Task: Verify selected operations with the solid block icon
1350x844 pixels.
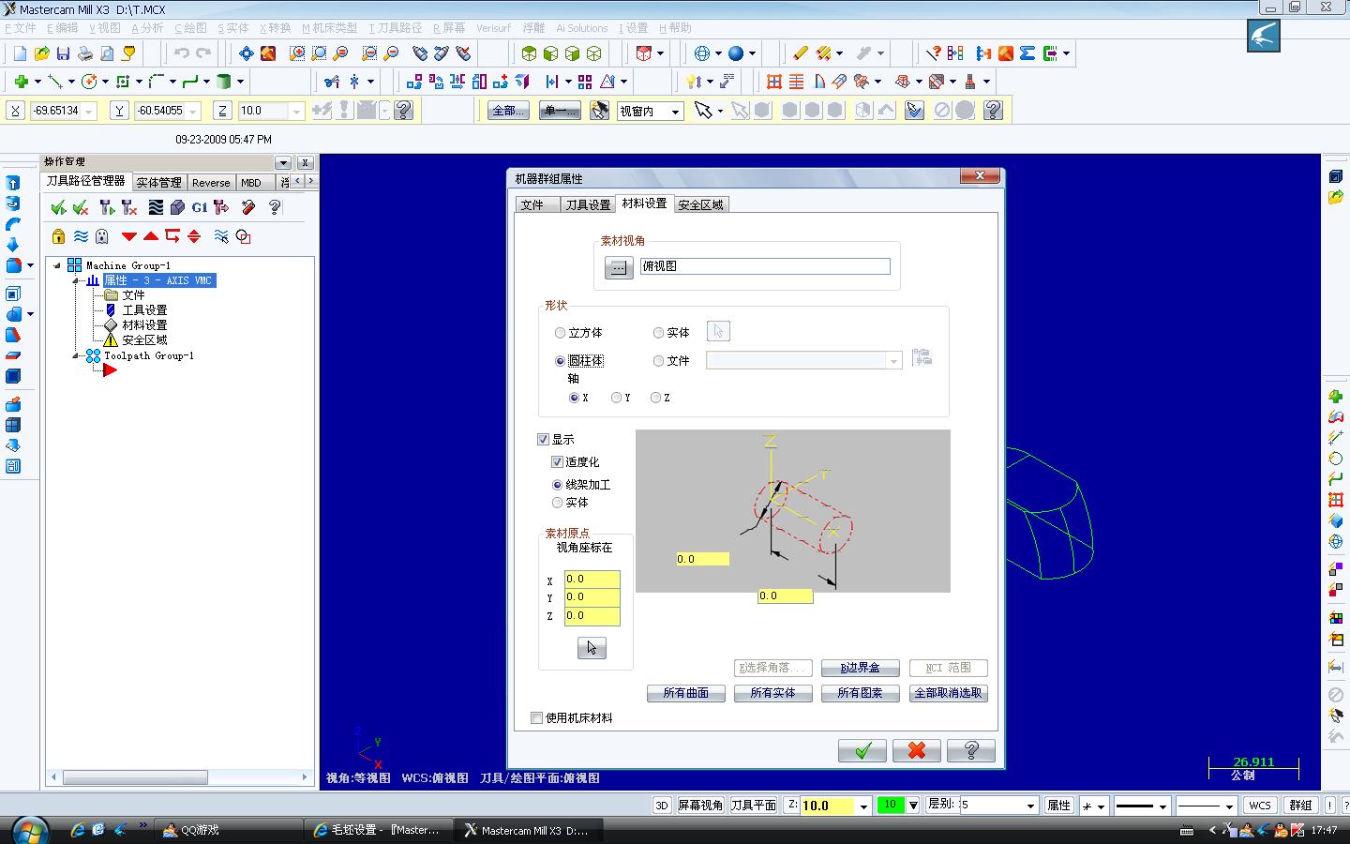Action: 177,207
